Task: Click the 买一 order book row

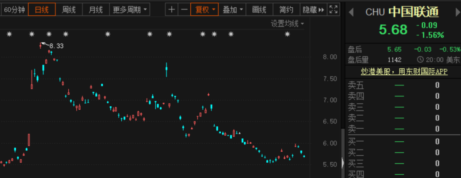Action: (x=403, y=142)
